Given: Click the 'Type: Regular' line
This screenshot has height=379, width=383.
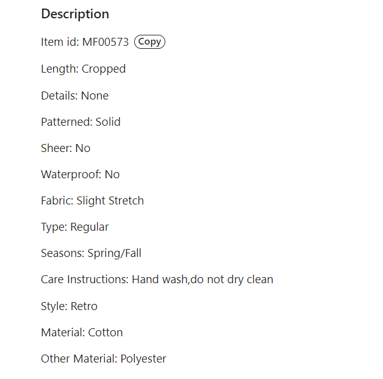Looking at the screenshot, I should click(74, 227).
